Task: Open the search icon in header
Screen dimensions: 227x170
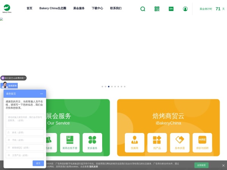Action: 143,9
